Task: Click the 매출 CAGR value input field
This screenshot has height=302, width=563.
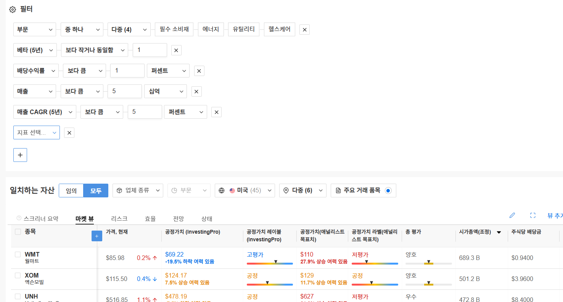Action: coord(145,112)
